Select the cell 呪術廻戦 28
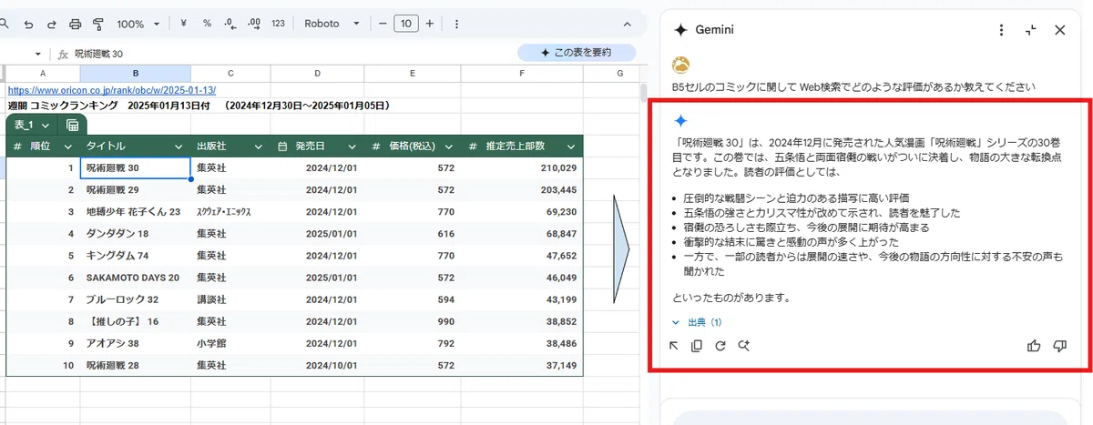 [136, 365]
